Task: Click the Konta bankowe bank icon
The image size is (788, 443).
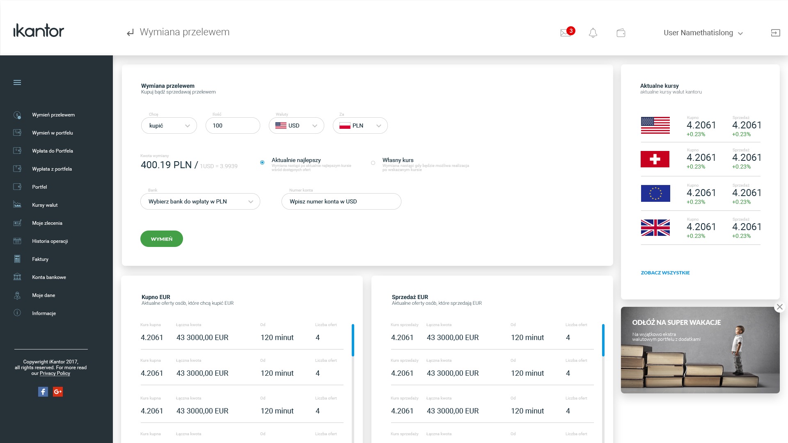Action: (x=17, y=277)
